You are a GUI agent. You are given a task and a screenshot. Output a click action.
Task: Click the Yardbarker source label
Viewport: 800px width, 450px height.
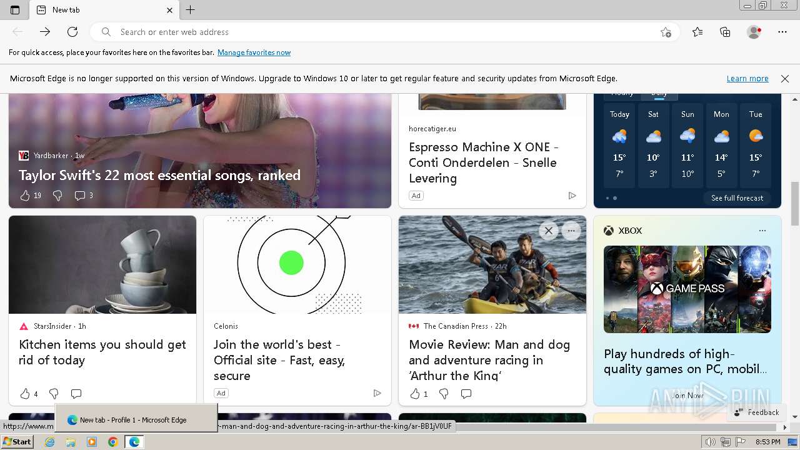pyautogui.click(x=51, y=156)
